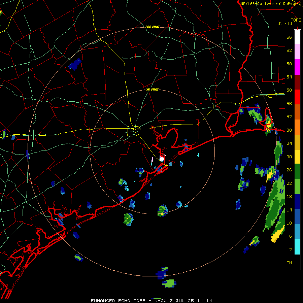Click the 'ENHANCED ECHO TOPS' product title
This screenshot has height=303, width=303.
(118, 301)
